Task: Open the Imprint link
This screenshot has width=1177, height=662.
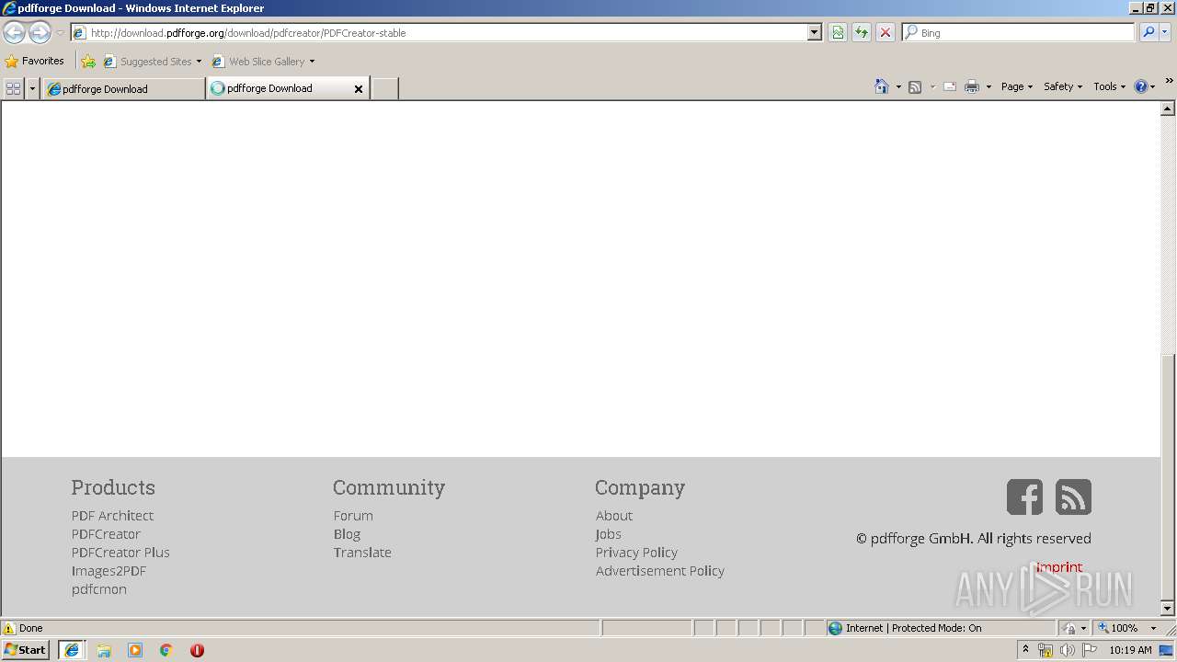Action: click(1059, 567)
